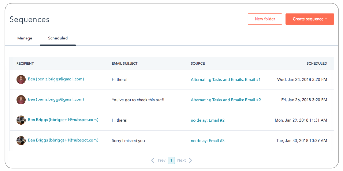Click the RECIPIENT column header

coord(25,63)
